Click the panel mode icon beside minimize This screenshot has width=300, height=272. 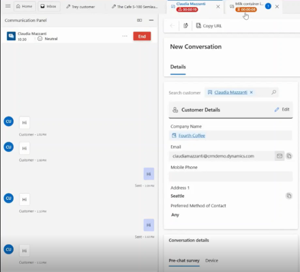(139, 20)
